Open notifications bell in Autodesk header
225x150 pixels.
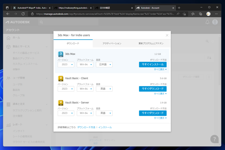tap(207, 22)
